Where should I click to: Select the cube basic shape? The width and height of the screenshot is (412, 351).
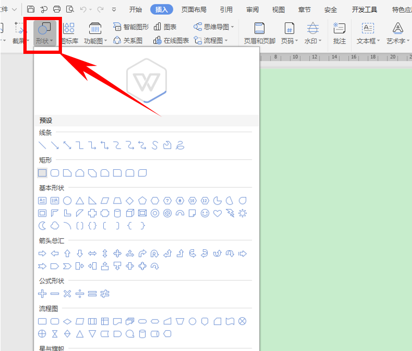[130, 213]
